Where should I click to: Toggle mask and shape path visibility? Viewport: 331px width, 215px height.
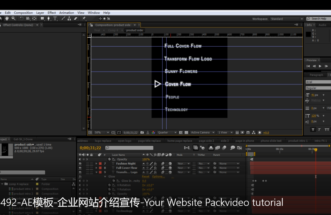(119, 133)
